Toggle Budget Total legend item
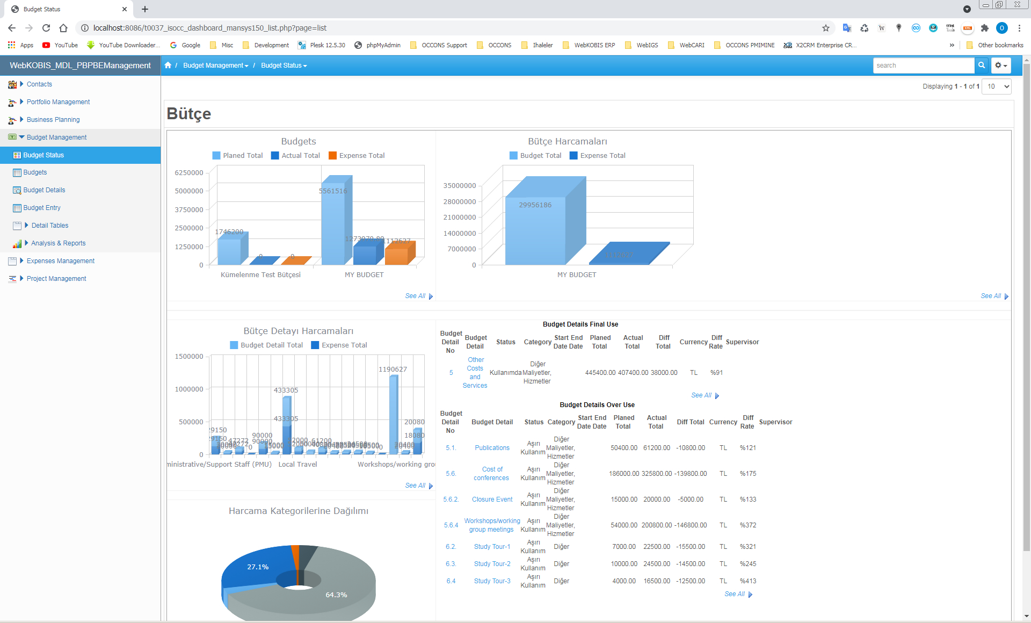Image resolution: width=1031 pixels, height=623 pixels. (535, 156)
